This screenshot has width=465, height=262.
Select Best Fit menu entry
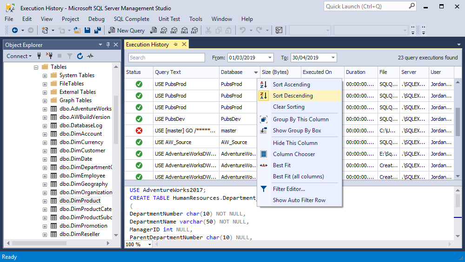(x=299, y=165)
